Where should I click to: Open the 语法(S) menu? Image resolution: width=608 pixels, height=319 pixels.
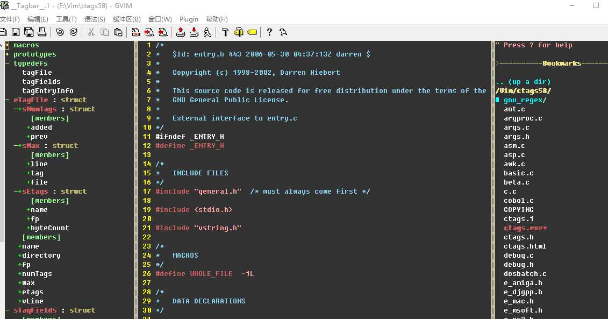point(95,19)
